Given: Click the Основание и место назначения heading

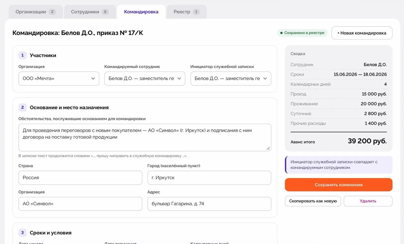Looking at the screenshot, I should click(x=69, y=107).
